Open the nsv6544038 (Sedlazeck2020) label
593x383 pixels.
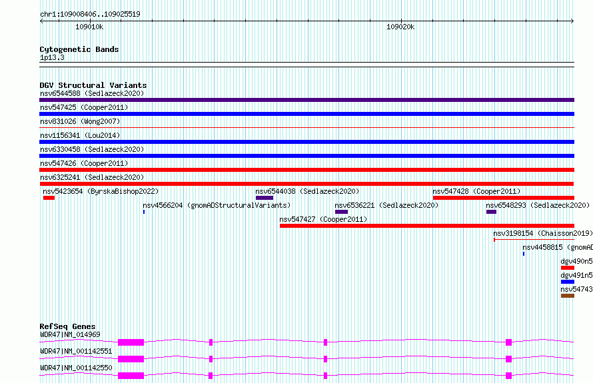point(307,191)
